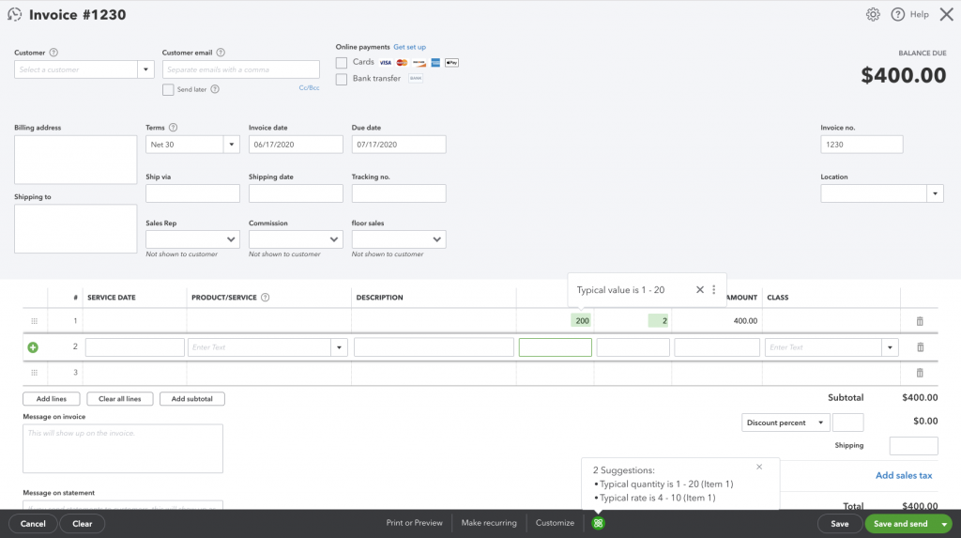Open the floor sales dropdown
The height and width of the screenshot is (538, 961).
tap(398, 239)
